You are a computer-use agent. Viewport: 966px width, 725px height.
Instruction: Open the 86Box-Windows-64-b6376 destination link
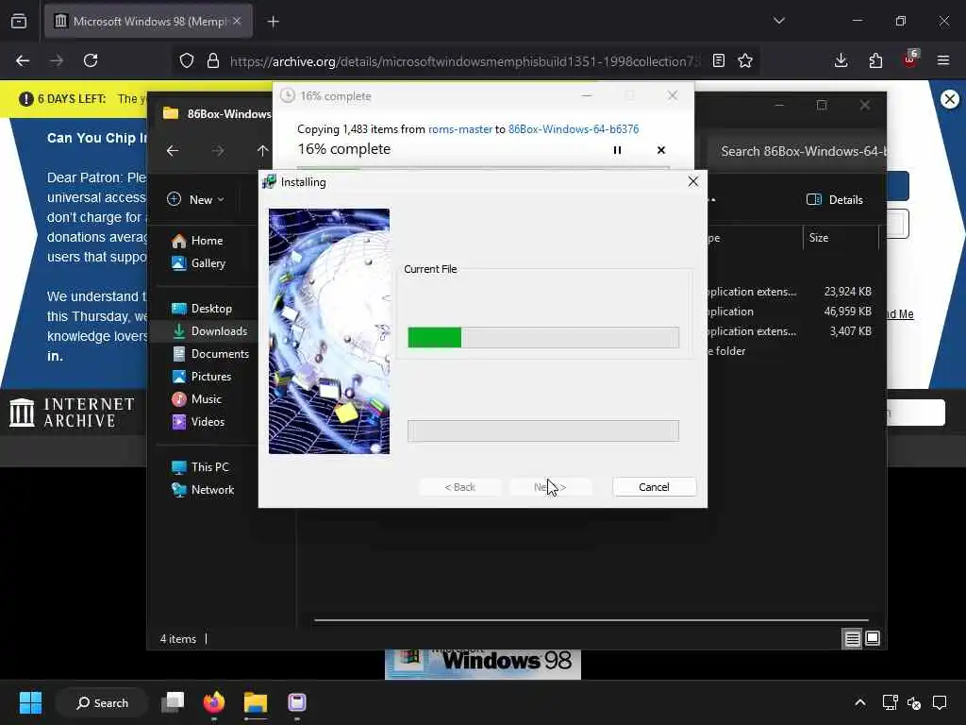[x=573, y=128]
